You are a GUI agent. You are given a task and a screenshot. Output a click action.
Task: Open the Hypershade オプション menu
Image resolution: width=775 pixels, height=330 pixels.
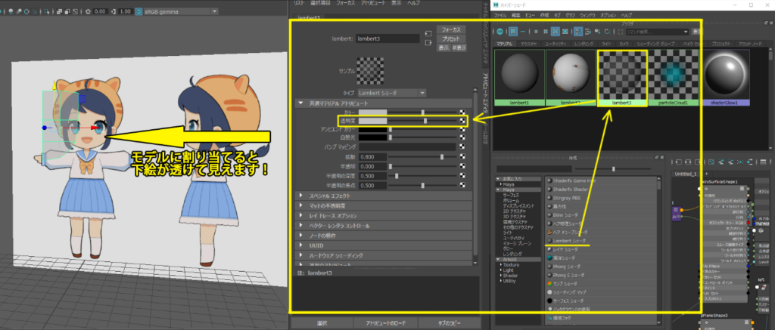(x=608, y=16)
